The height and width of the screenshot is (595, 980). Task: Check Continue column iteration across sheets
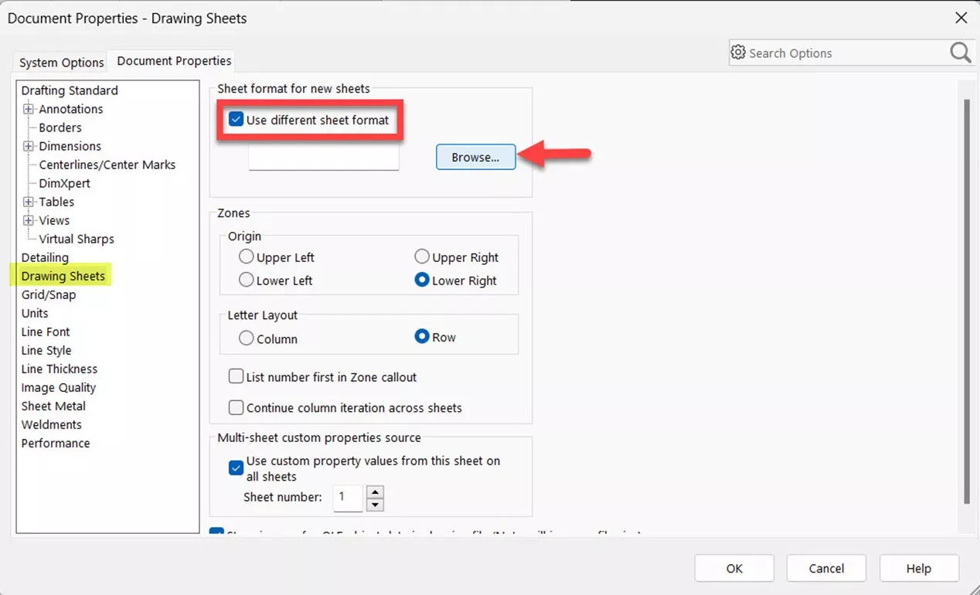pyautogui.click(x=236, y=407)
